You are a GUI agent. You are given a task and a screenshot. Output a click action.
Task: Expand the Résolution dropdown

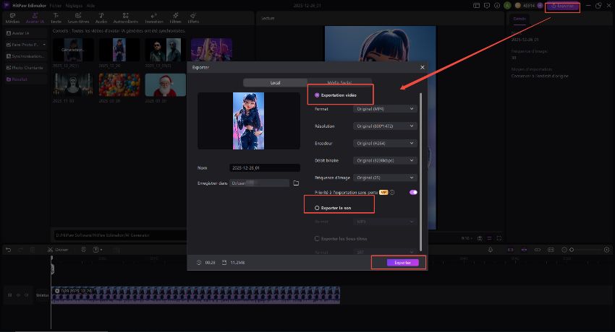(x=386, y=126)
